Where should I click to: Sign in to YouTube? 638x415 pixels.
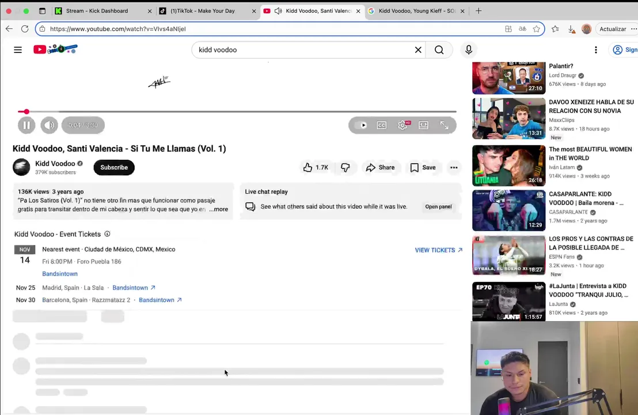(625, 50)
